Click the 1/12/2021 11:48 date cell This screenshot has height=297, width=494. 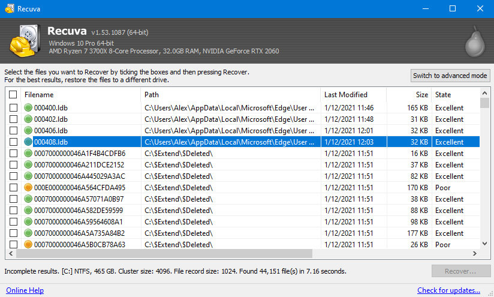click(349, 119)
